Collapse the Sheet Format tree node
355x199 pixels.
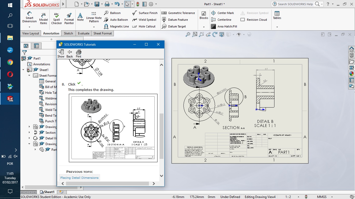29,75
